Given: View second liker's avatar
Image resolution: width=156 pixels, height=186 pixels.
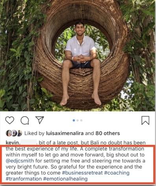Looking at the screenshot, I should click(x=14, y=133).
